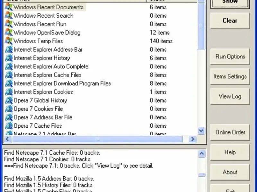
Task: Click the Netscape 7.1 Cache Files log line
Action: [x=52, y=153]
